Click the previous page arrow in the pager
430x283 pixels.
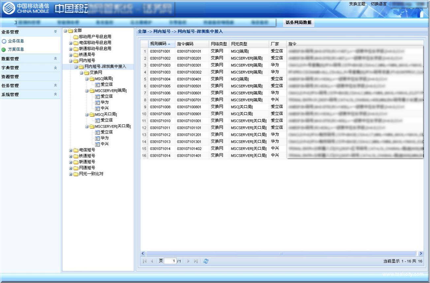click(x=152, y=261)
